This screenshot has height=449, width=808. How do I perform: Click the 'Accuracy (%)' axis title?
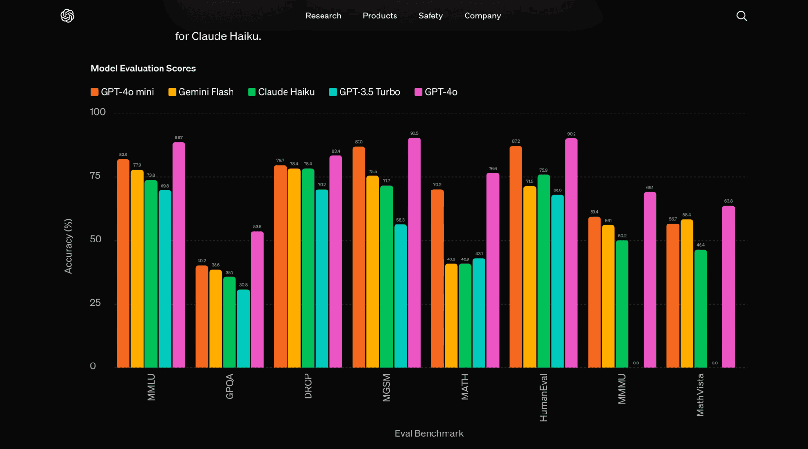point(68,246)
